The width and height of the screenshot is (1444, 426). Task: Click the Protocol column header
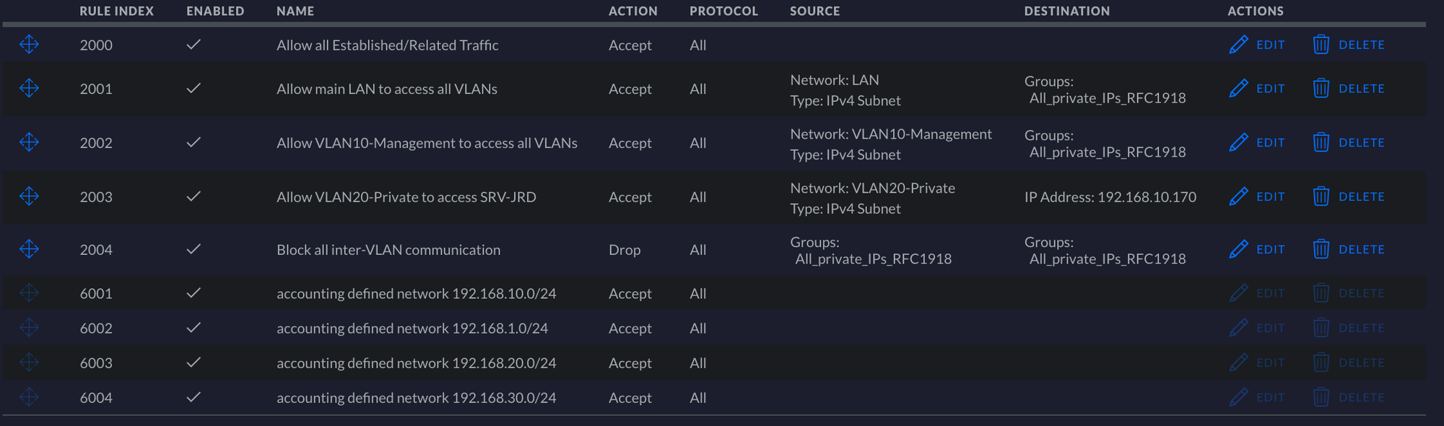[x=723, y=12]
